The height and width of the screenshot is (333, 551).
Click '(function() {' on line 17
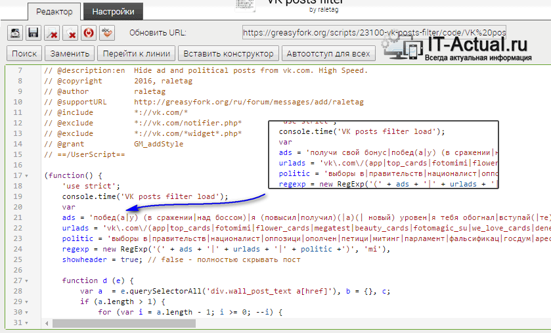(73, 175)
